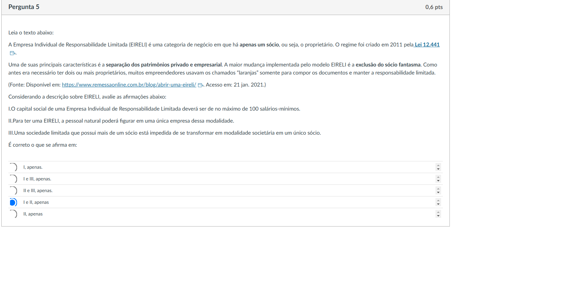Image resolution: width=569 pixels, height=288 pixels.
Task: Click the external link icon after the remessaonline URL
Action: 200,85
